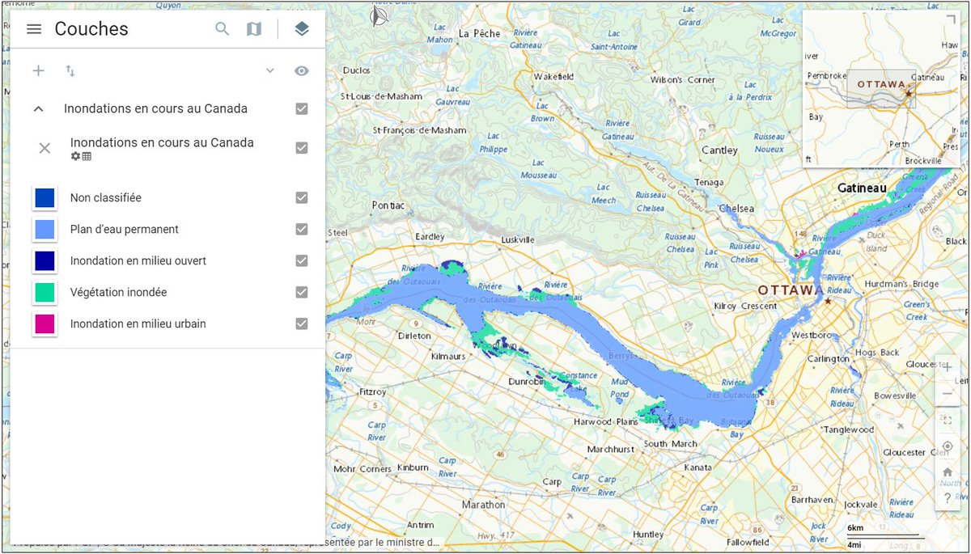Image resolution: width=971 pixels, height=554 pixels.
Task: Click the Plan d'eau permanent light blue swatch
Action: click(x=45, y=229)
